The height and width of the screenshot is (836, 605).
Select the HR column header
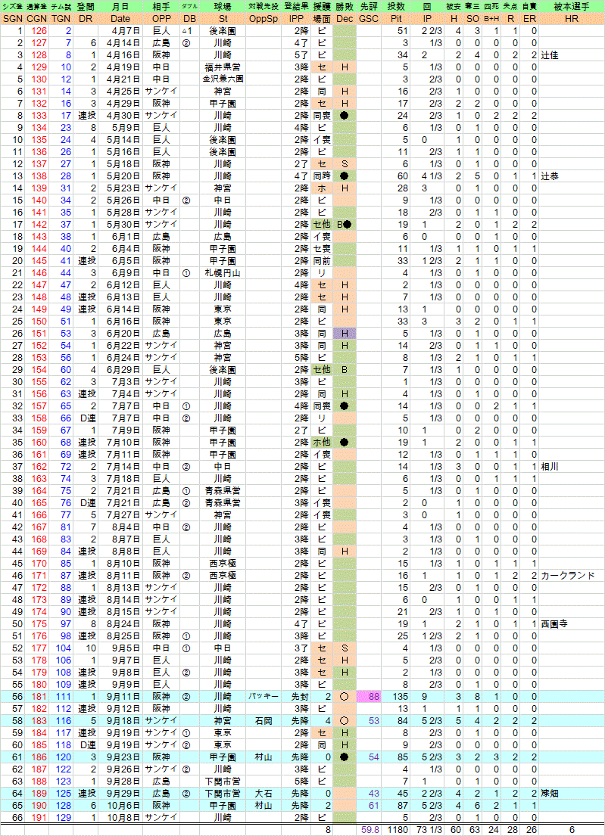click(x=572, y=19)
